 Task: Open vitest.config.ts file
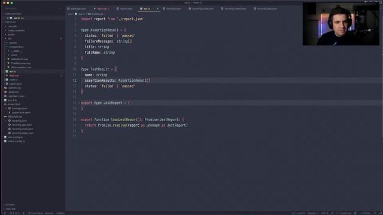tap(16, 141)
